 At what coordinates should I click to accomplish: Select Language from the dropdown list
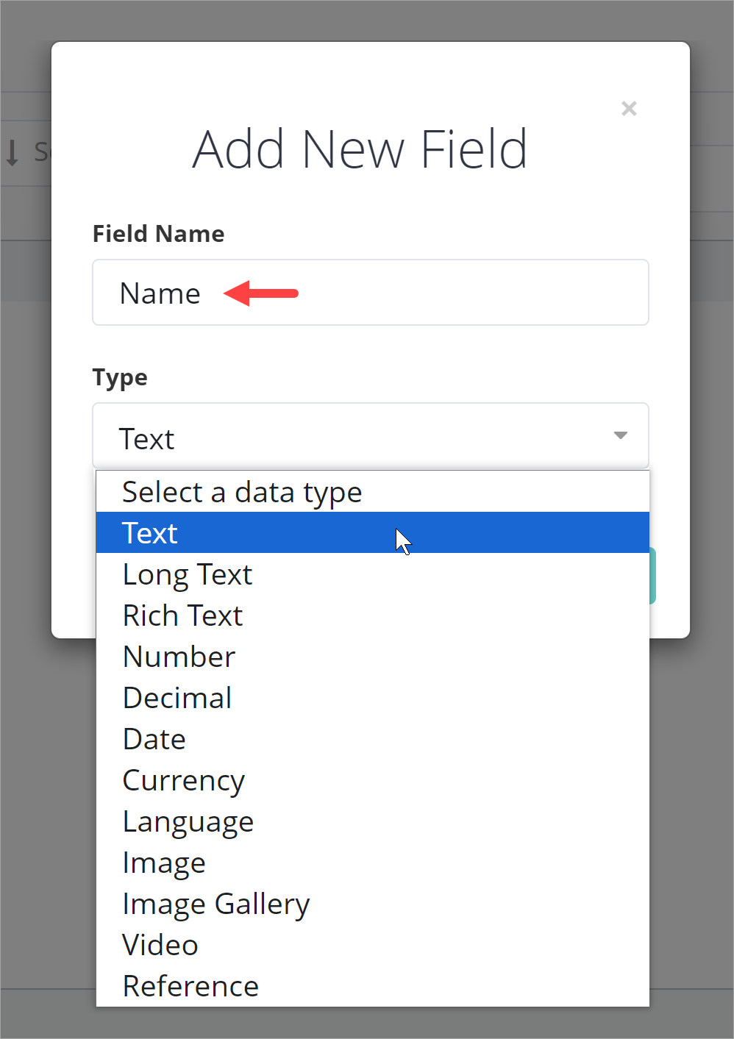188,821
